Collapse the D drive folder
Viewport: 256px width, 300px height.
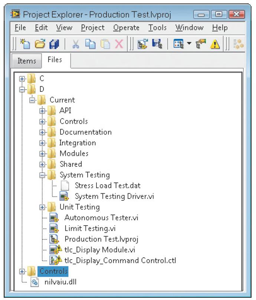(x=22, y=89)
